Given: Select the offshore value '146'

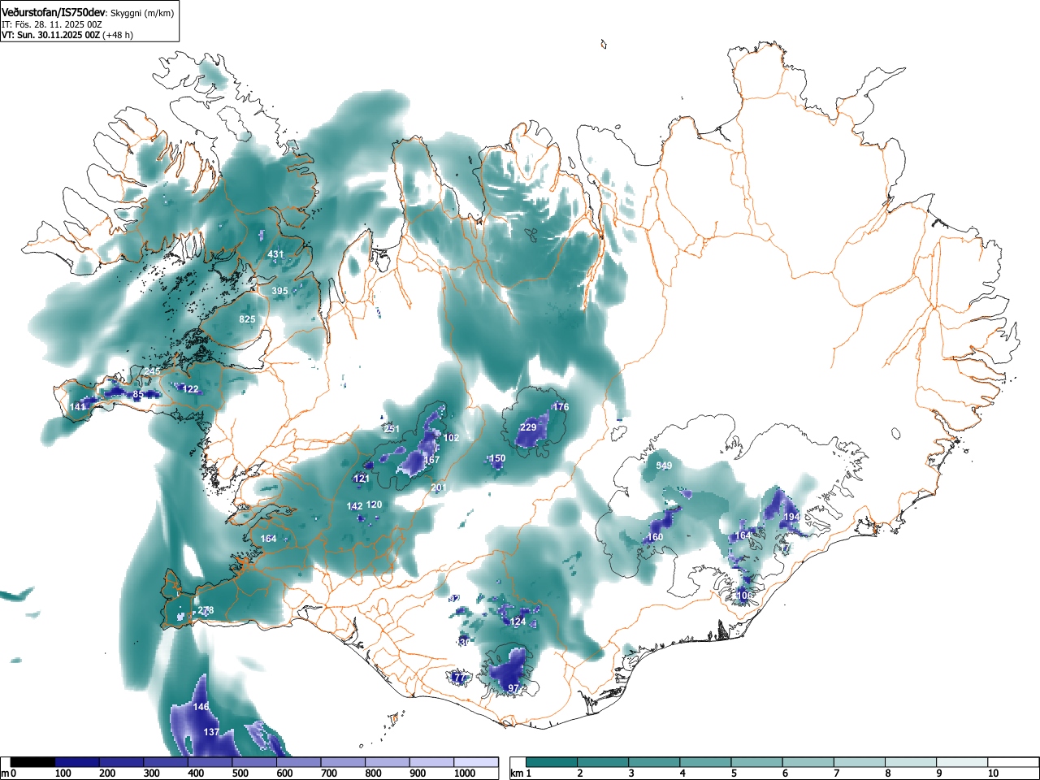Looking at the screenshot, I should point(201,707).
